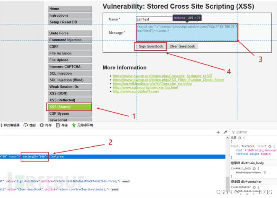Screen dimensions: 277x198
Task: Open the CSRF module
Action: (70, 46)
